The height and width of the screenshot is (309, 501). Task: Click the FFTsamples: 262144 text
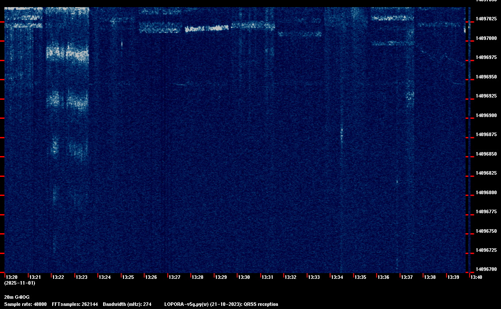point(75,304)
